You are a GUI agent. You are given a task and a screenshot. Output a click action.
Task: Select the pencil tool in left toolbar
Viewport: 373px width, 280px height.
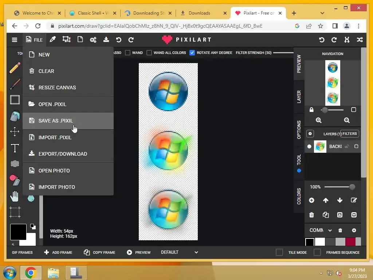(15, 67)
